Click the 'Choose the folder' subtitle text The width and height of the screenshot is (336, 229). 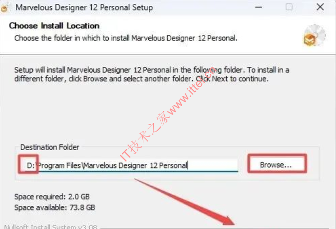126,38
